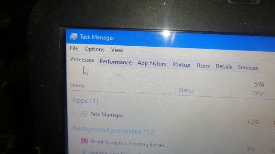Switch to the Details tab
This screenshot has height=154, width=275.
coord(223,67)
